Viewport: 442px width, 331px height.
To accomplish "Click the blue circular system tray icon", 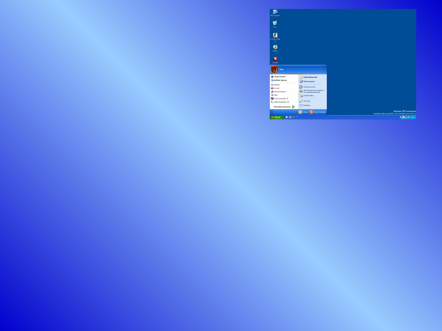I will pyautogui.click(x=401, y=117).
